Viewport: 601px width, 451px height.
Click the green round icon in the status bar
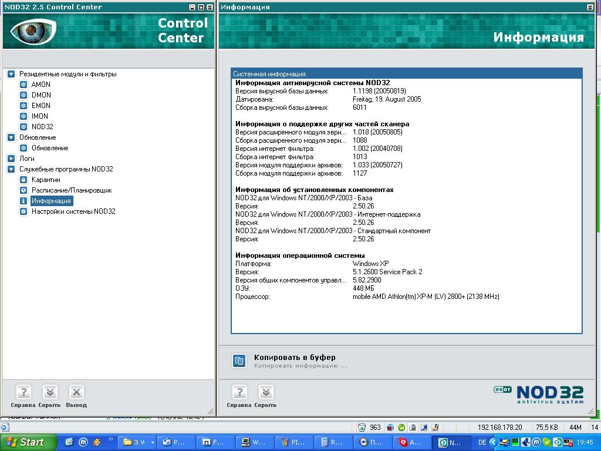pos(401,428)
